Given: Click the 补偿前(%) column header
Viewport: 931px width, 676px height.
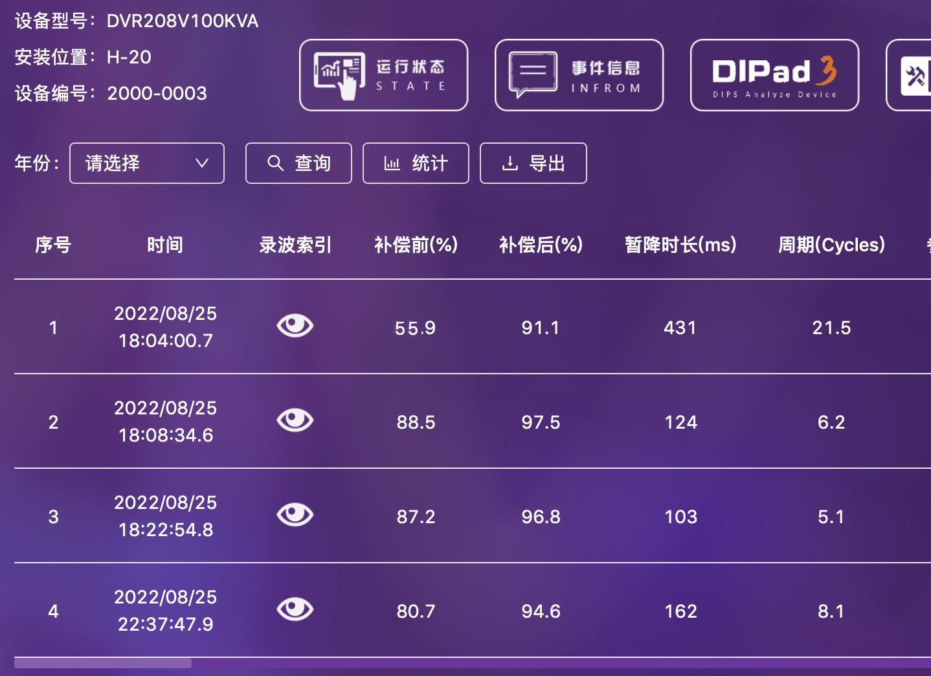Looking at the screenshot, I should pos(416,245).
